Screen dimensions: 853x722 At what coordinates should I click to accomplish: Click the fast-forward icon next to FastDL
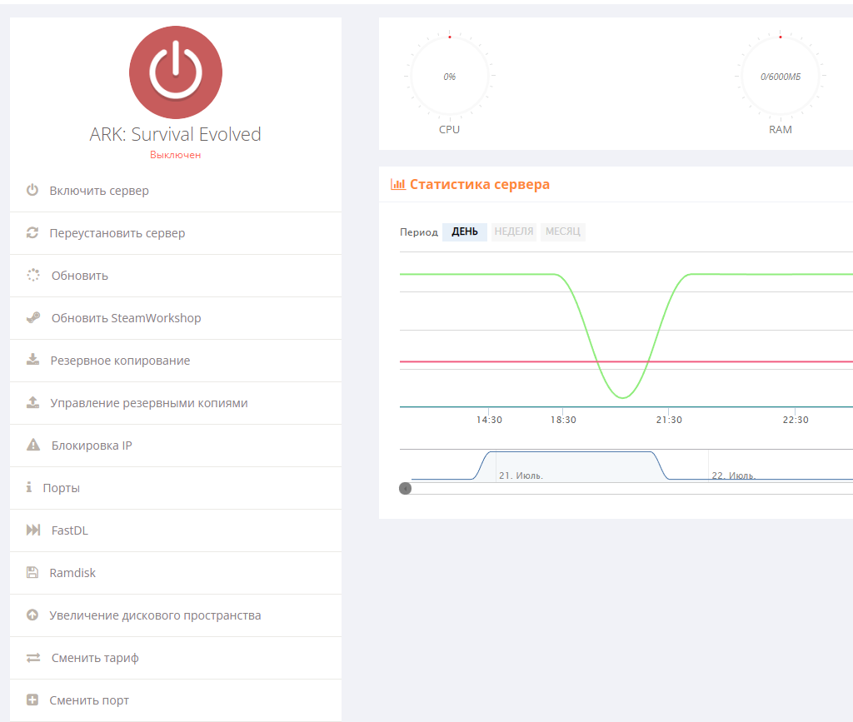[x=33, y=530]
